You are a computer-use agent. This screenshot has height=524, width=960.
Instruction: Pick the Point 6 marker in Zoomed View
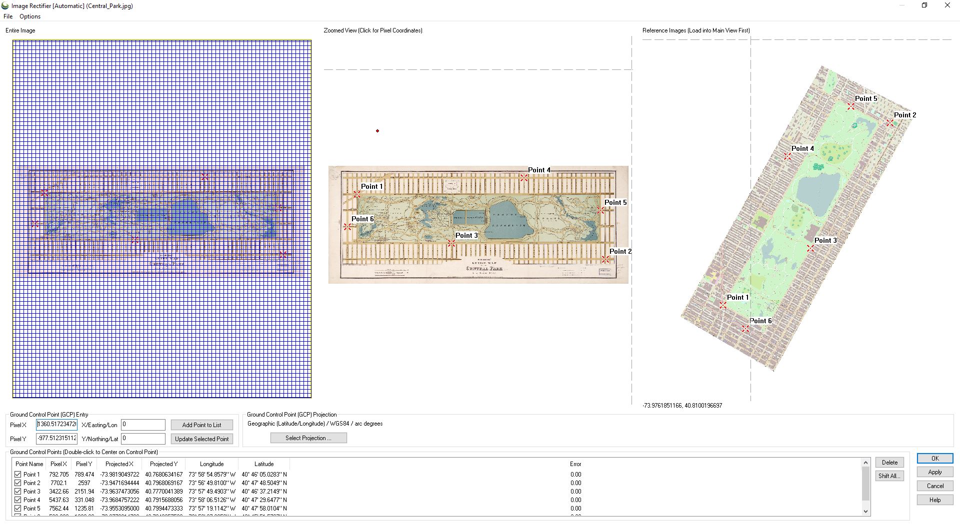click(347, 227)
